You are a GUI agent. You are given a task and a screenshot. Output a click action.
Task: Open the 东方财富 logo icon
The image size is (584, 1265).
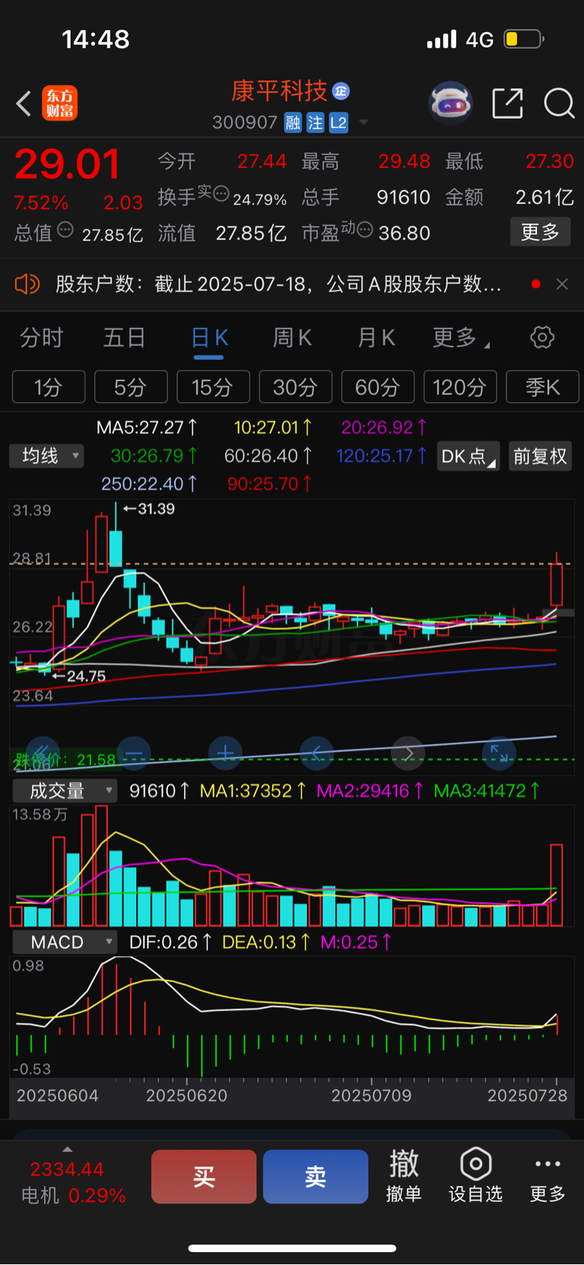click(59, 103)
